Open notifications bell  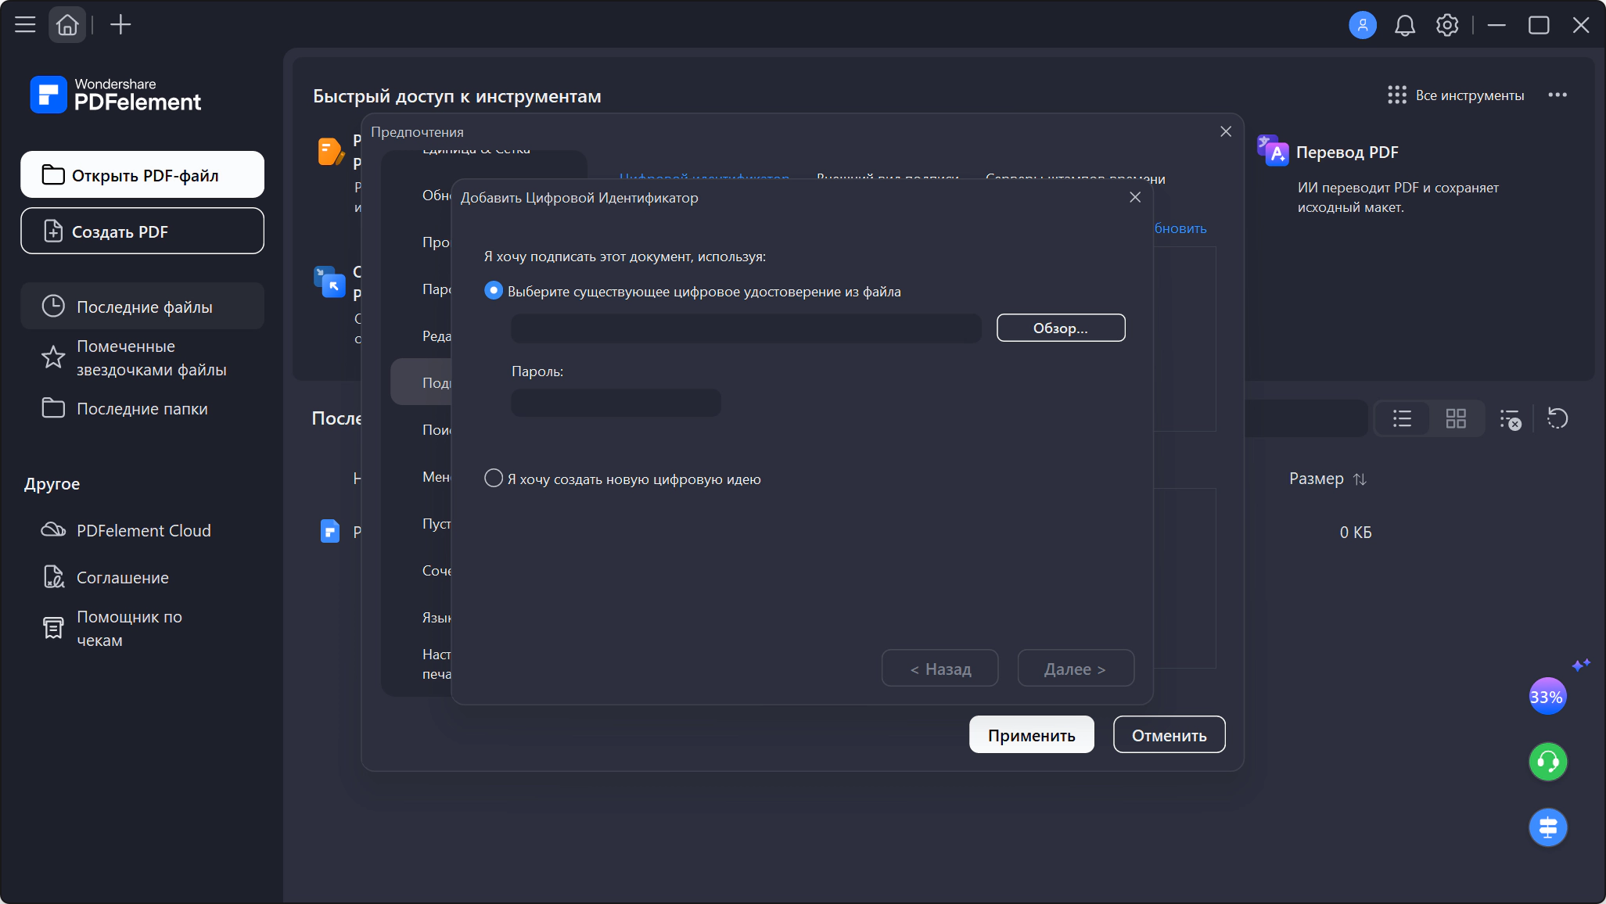tap(1405, 25)
